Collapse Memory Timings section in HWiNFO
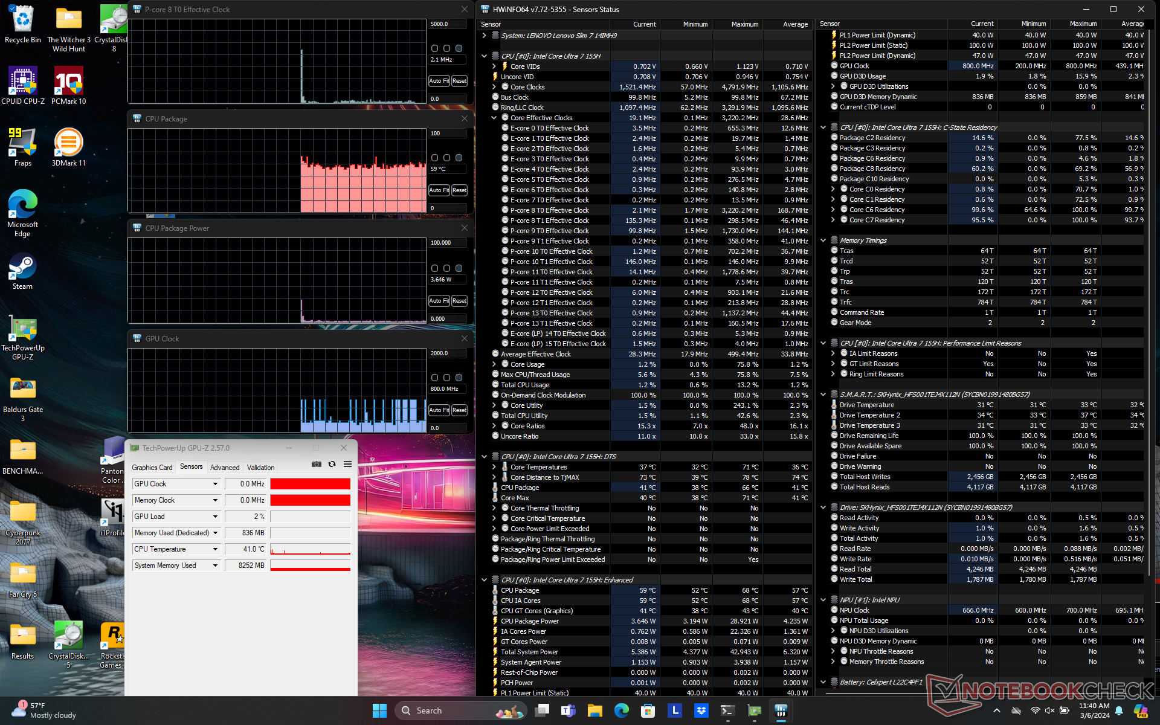 tap(823, 240)
